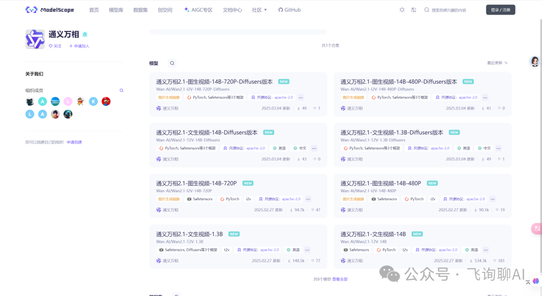This screenshot has height=296, width=542.
Task: Open 通义万相2.1-文生视频-1.3B-Diffusers版本 model
Action: point(391,132)
